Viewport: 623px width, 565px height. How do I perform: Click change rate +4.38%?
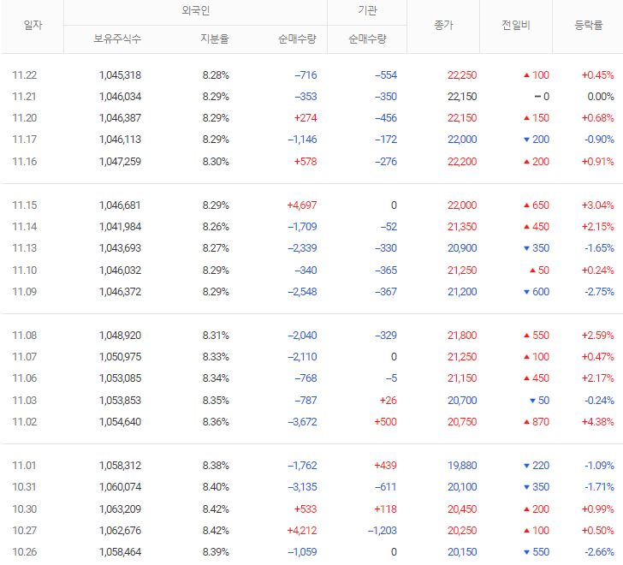tap(598, 422)
